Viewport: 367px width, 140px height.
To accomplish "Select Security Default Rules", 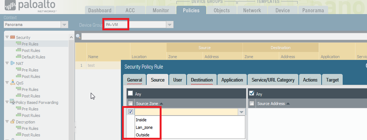I will click(x=33, y=57).
